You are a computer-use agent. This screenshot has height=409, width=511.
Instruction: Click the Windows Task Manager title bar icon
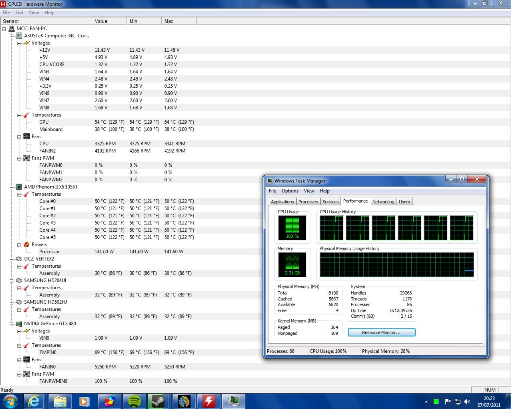coord(270,181)
